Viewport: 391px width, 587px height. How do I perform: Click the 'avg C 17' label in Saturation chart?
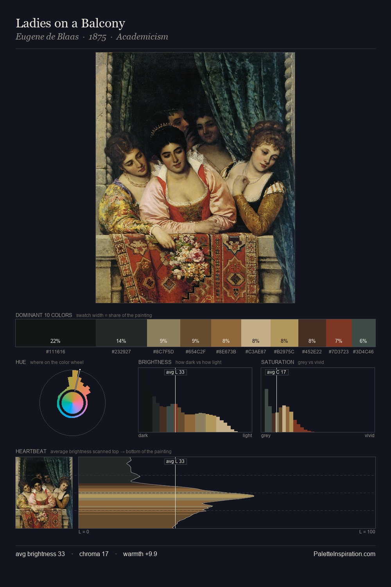[276, 372]
